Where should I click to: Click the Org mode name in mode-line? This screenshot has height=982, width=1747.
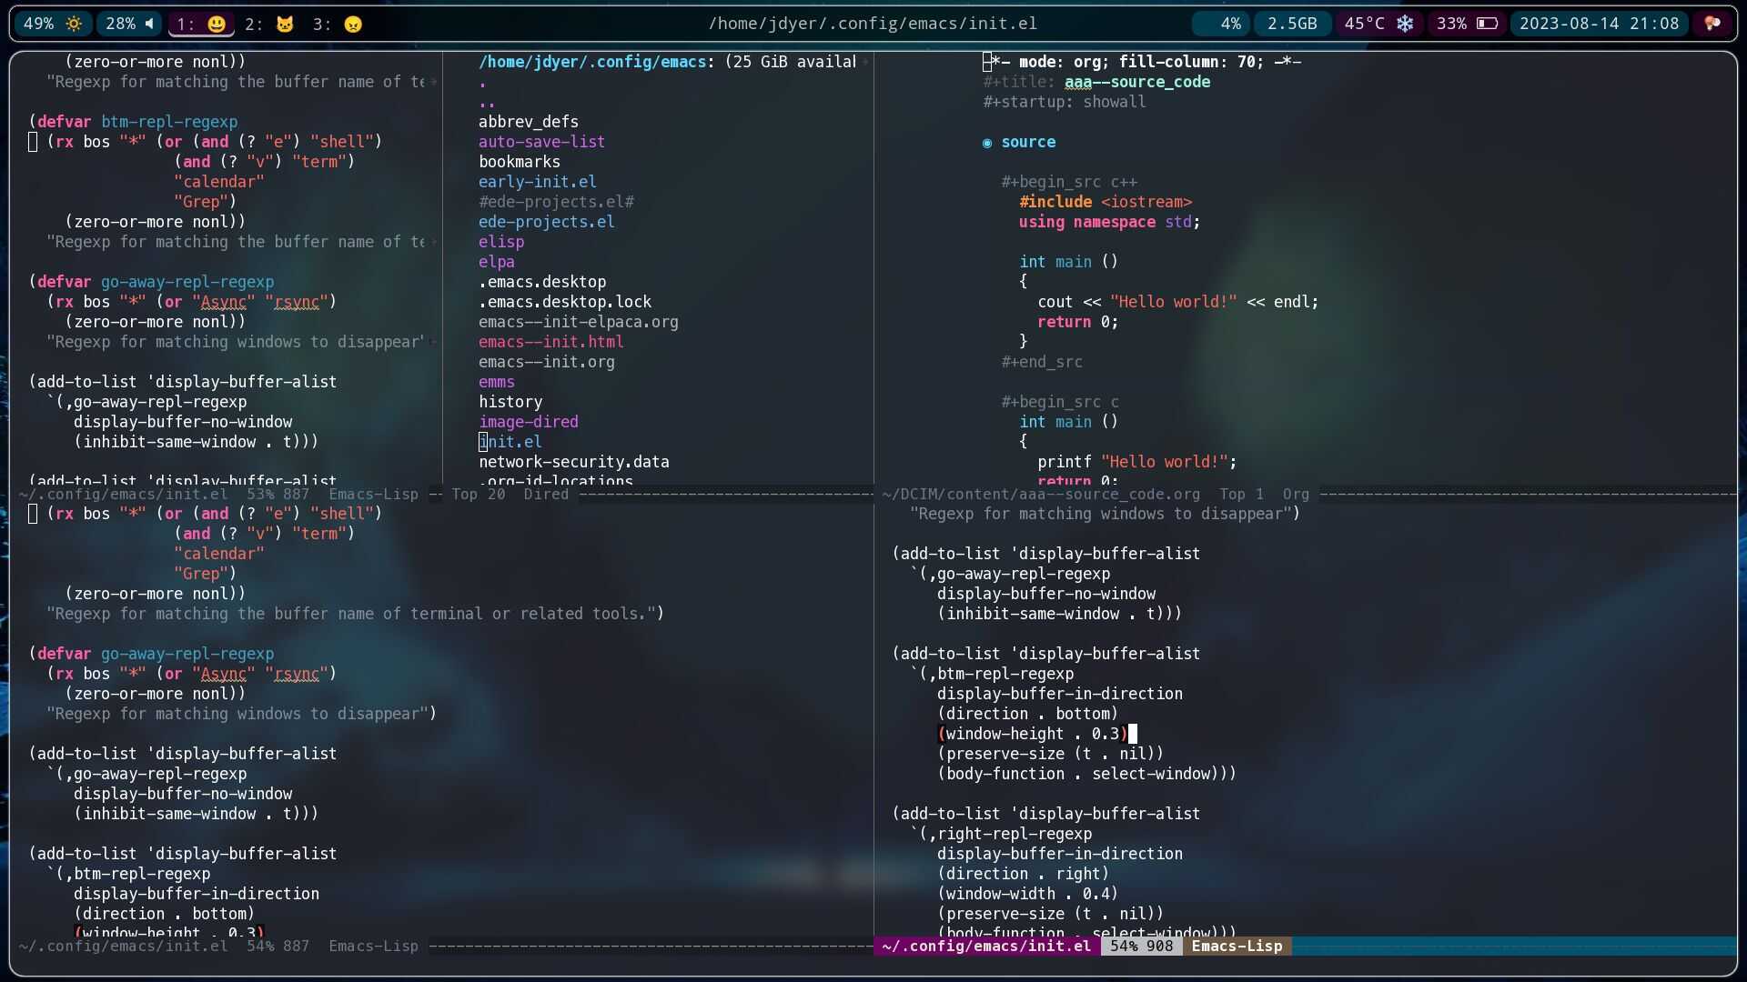click(x=1296, y=495)
